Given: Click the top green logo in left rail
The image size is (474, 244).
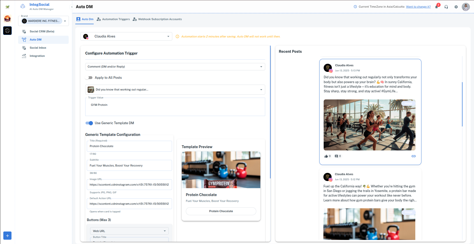Looking at the screenshot, I should click(7, 7).
